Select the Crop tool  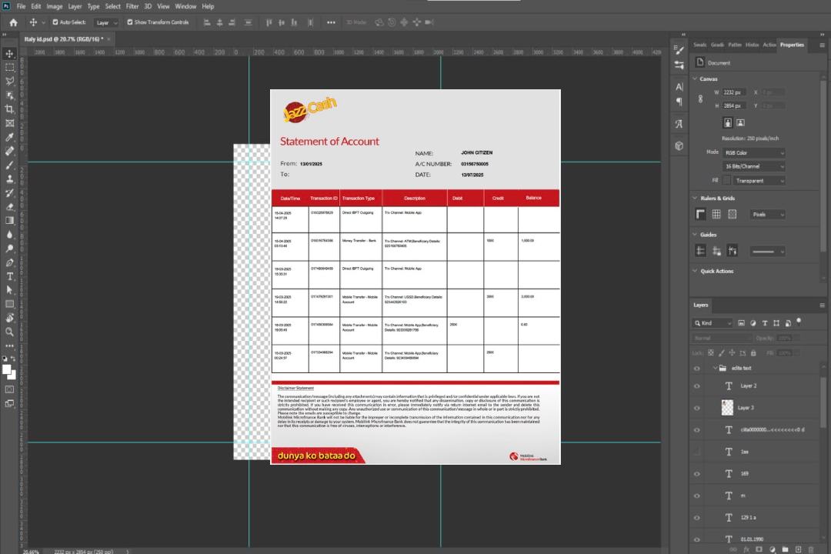(x=9, y=108)
